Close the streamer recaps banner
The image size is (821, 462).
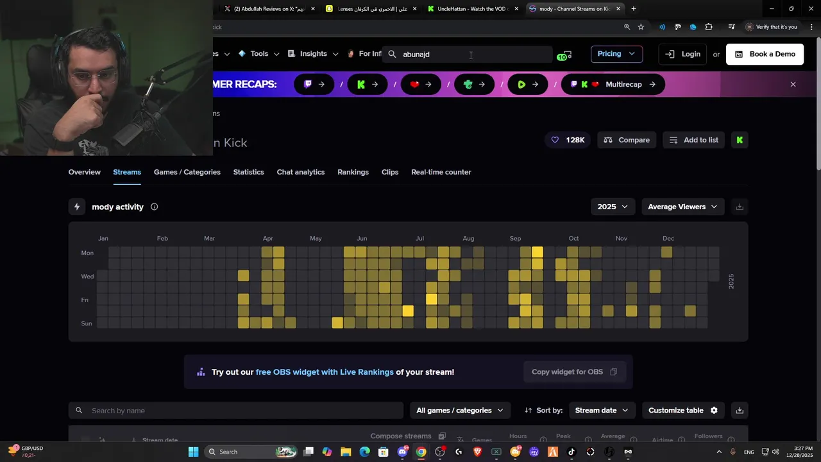pyautogui.click(x=793, y=84)
